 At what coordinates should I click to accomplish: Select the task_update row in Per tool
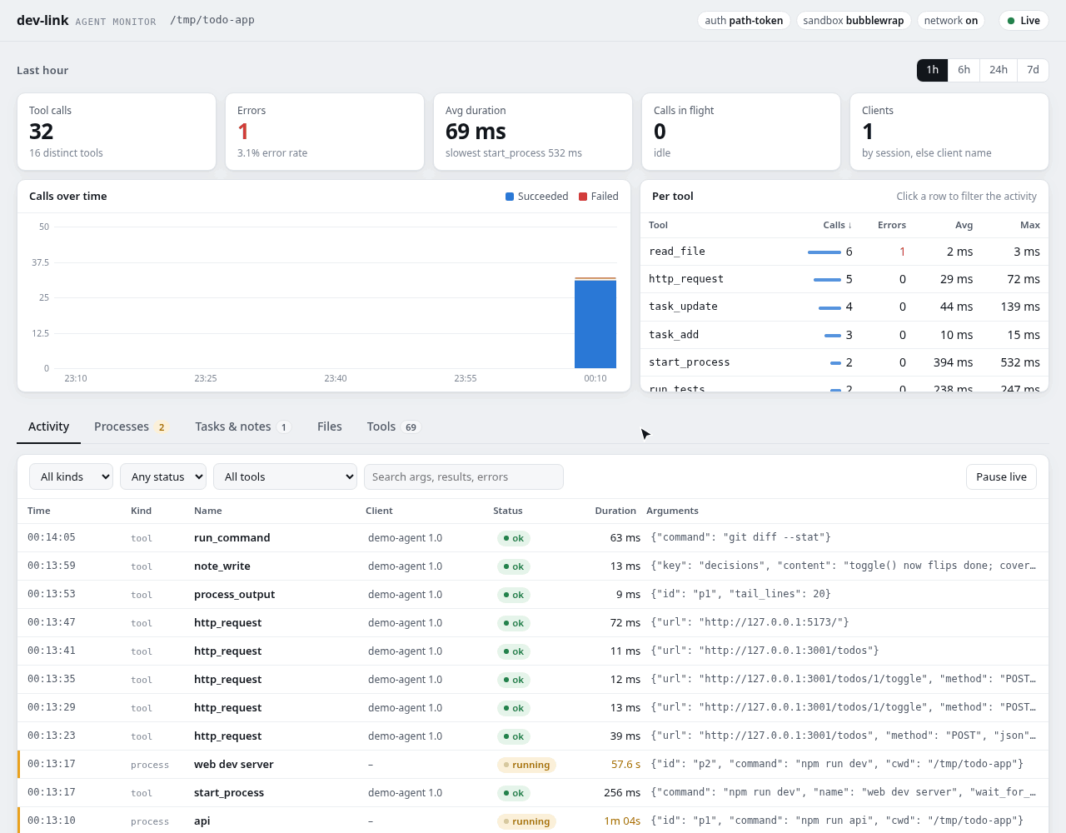coord(844,307)
